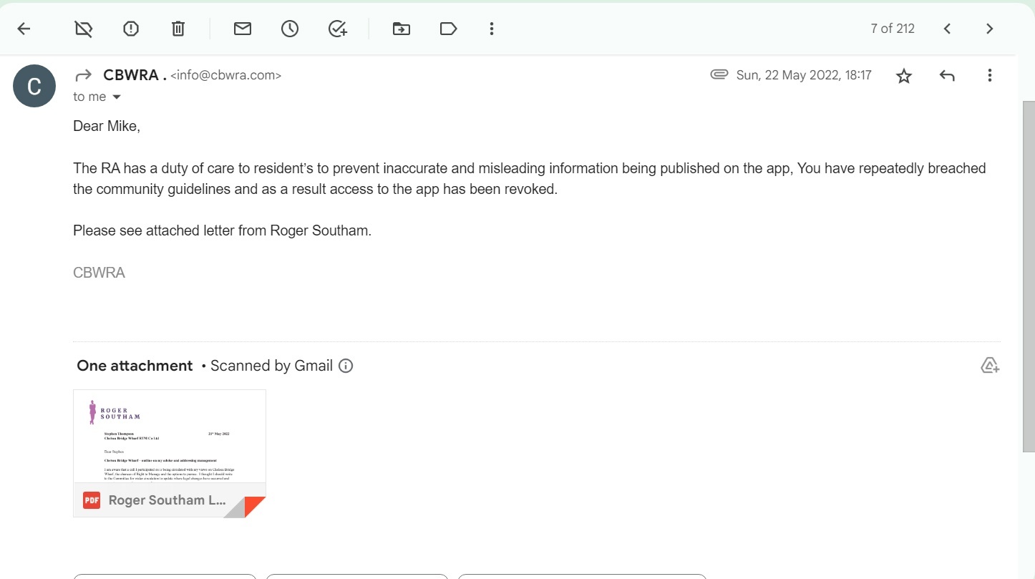Go to the older email
The height and width of the screenshot is (579, 1035).
pyautogui.click(x=989, y=29)
